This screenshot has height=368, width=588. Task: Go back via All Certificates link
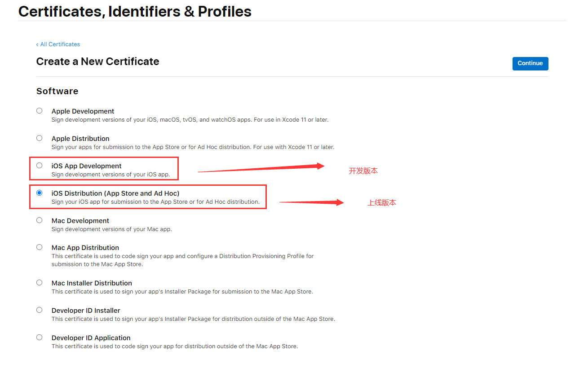(x=58, y=44)
